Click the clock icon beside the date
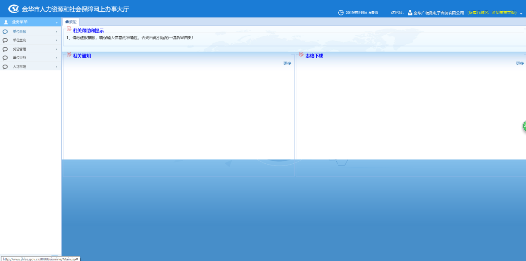The image size is (526, 261). tap(341, 13)
